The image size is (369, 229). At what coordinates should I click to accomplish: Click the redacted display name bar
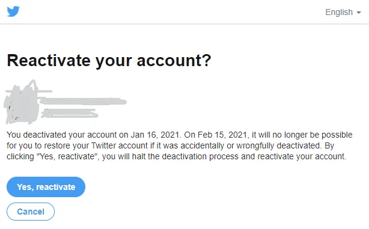coord(82,102)
